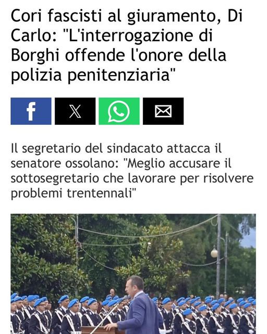This screenshot has height=334, width=267.
Task: Share the article via WhatsApp
Action: coord(119,111)
